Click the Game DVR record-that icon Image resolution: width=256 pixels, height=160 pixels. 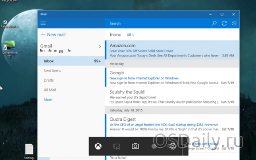117,147
